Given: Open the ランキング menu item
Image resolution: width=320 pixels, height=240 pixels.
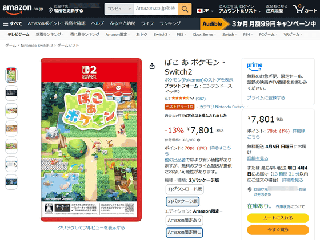Looking at the screenshot, I should tap(170, 23).
